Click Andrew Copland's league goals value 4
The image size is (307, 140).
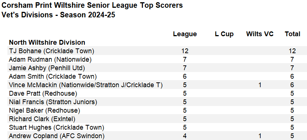pos(185,136)
